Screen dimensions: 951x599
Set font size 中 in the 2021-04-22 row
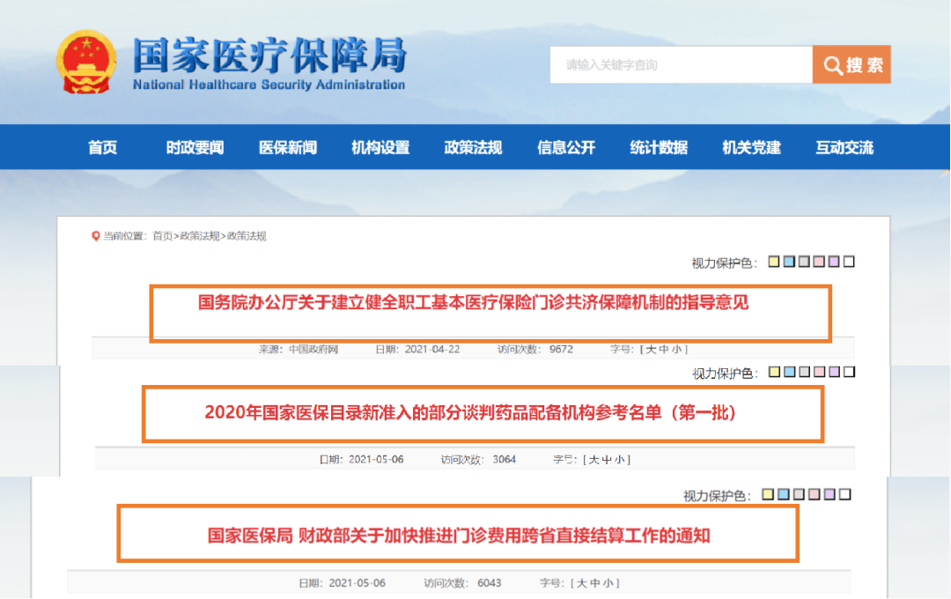coord(664,350)
